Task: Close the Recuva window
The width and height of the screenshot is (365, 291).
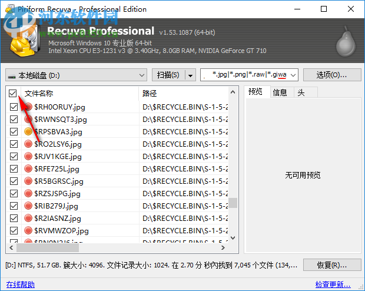Action: (x=351, y=9)
